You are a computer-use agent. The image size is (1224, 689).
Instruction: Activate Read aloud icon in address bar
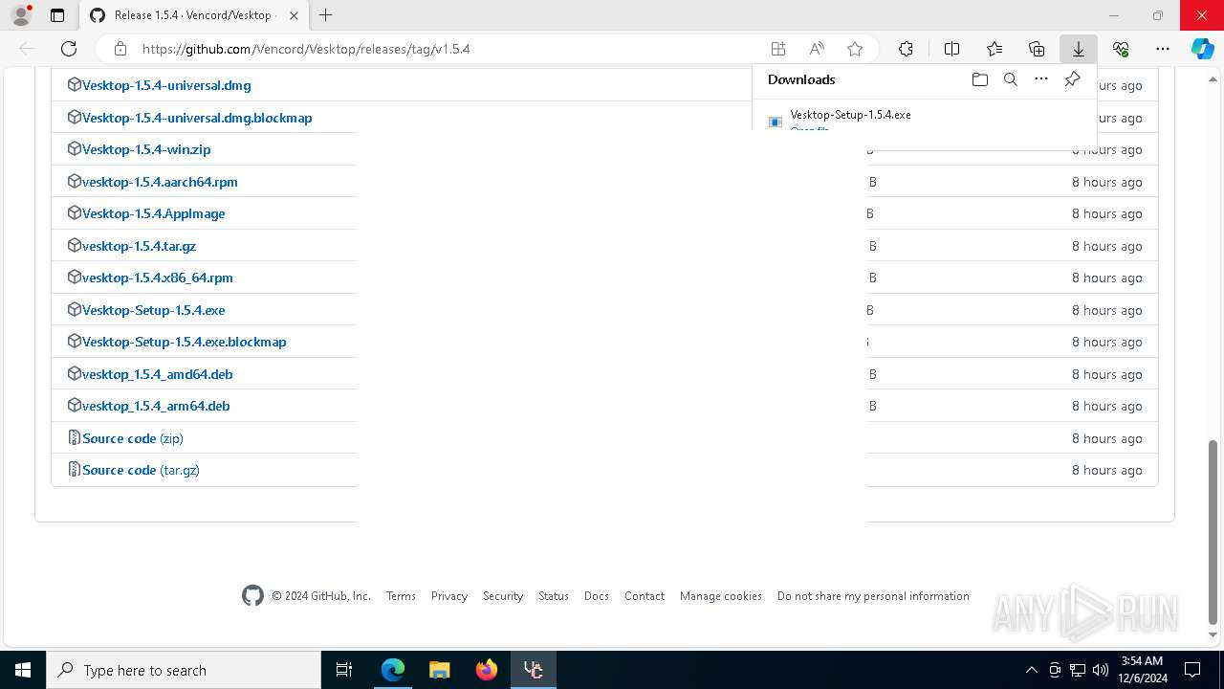tap(817, 49)
